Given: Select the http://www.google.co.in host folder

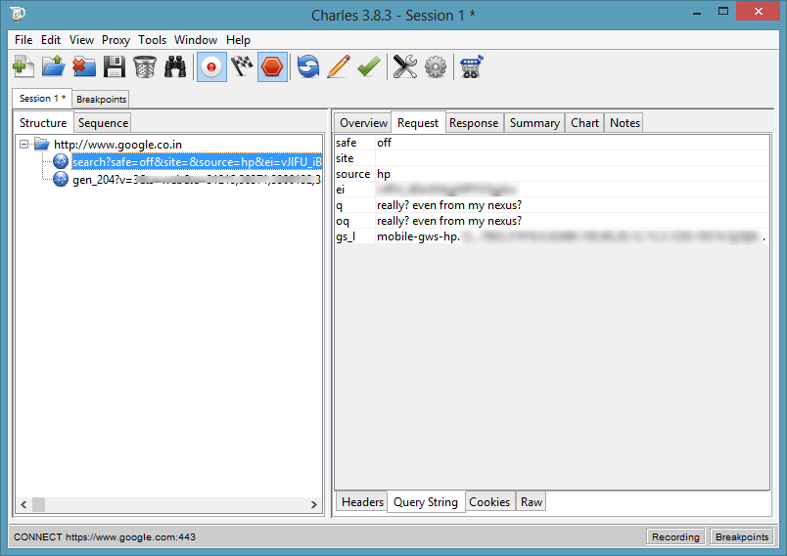Looking at the screenshot, I should point(117,145).
